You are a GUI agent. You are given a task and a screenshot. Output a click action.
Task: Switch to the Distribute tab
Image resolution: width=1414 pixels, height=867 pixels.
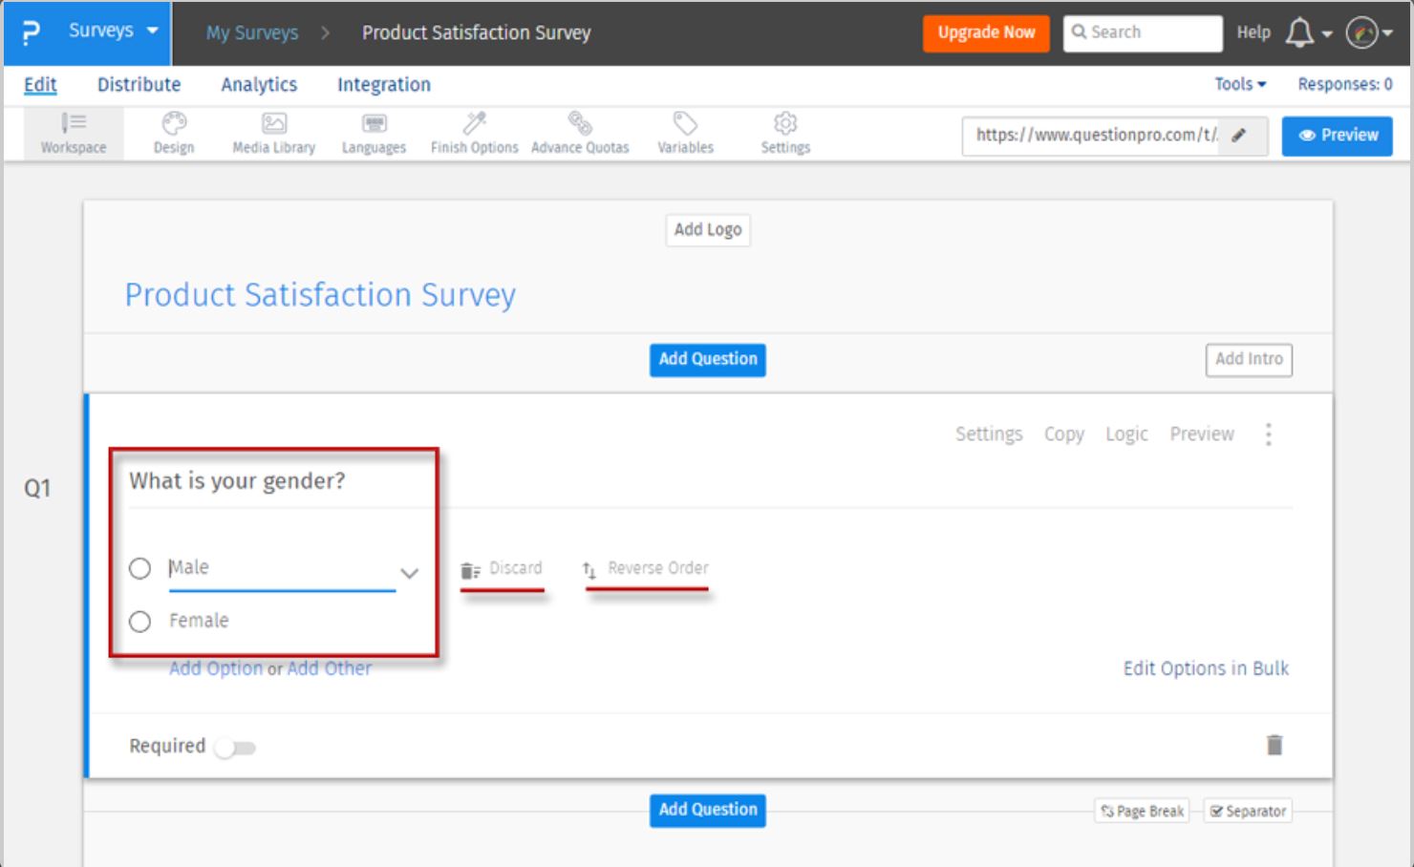(139, 84)
